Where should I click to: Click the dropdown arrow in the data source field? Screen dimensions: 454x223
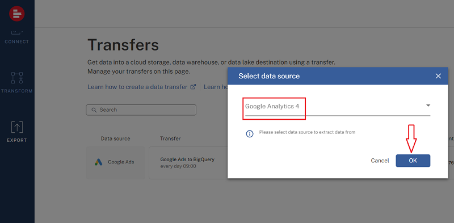point(428,106)
